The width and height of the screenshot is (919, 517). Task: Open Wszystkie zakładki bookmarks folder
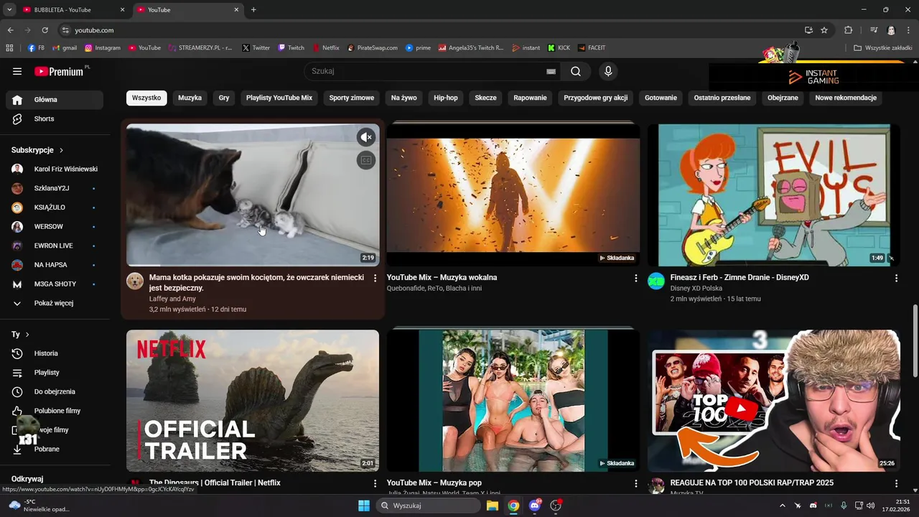[x=882, y=48]
